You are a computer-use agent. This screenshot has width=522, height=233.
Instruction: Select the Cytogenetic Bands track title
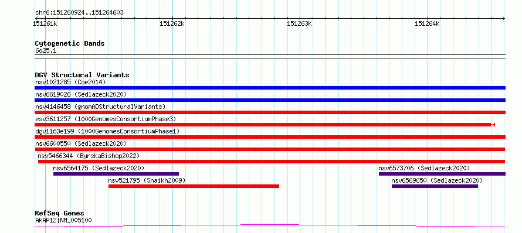point(70,43)
